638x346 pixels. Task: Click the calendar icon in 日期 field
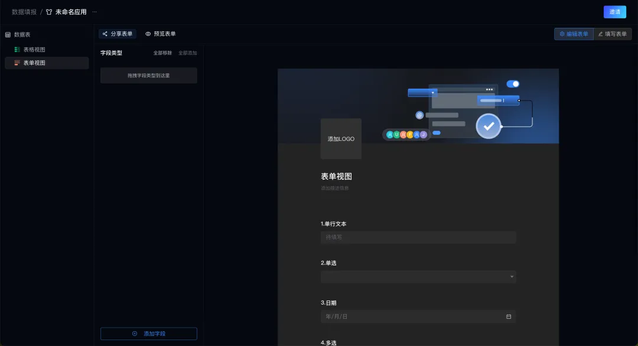(x=509, y=316)
